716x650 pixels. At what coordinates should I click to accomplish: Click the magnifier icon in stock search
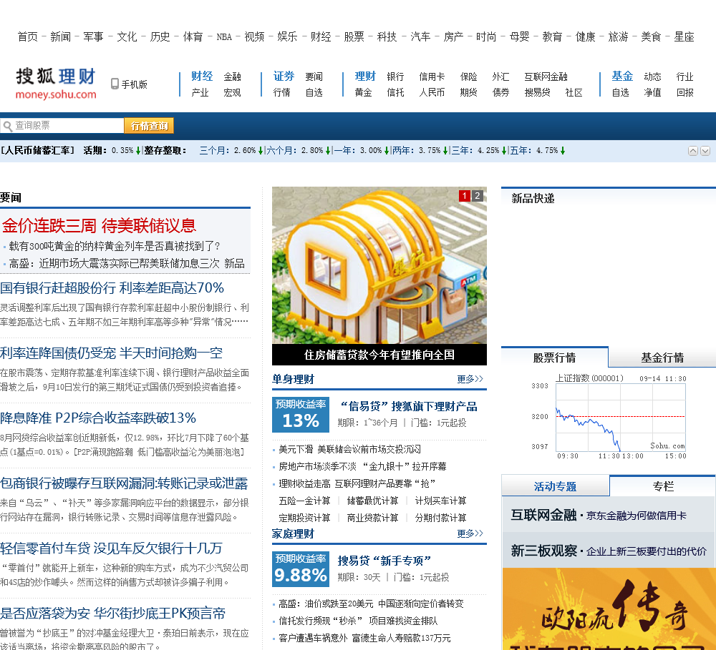tap(7, 126)
